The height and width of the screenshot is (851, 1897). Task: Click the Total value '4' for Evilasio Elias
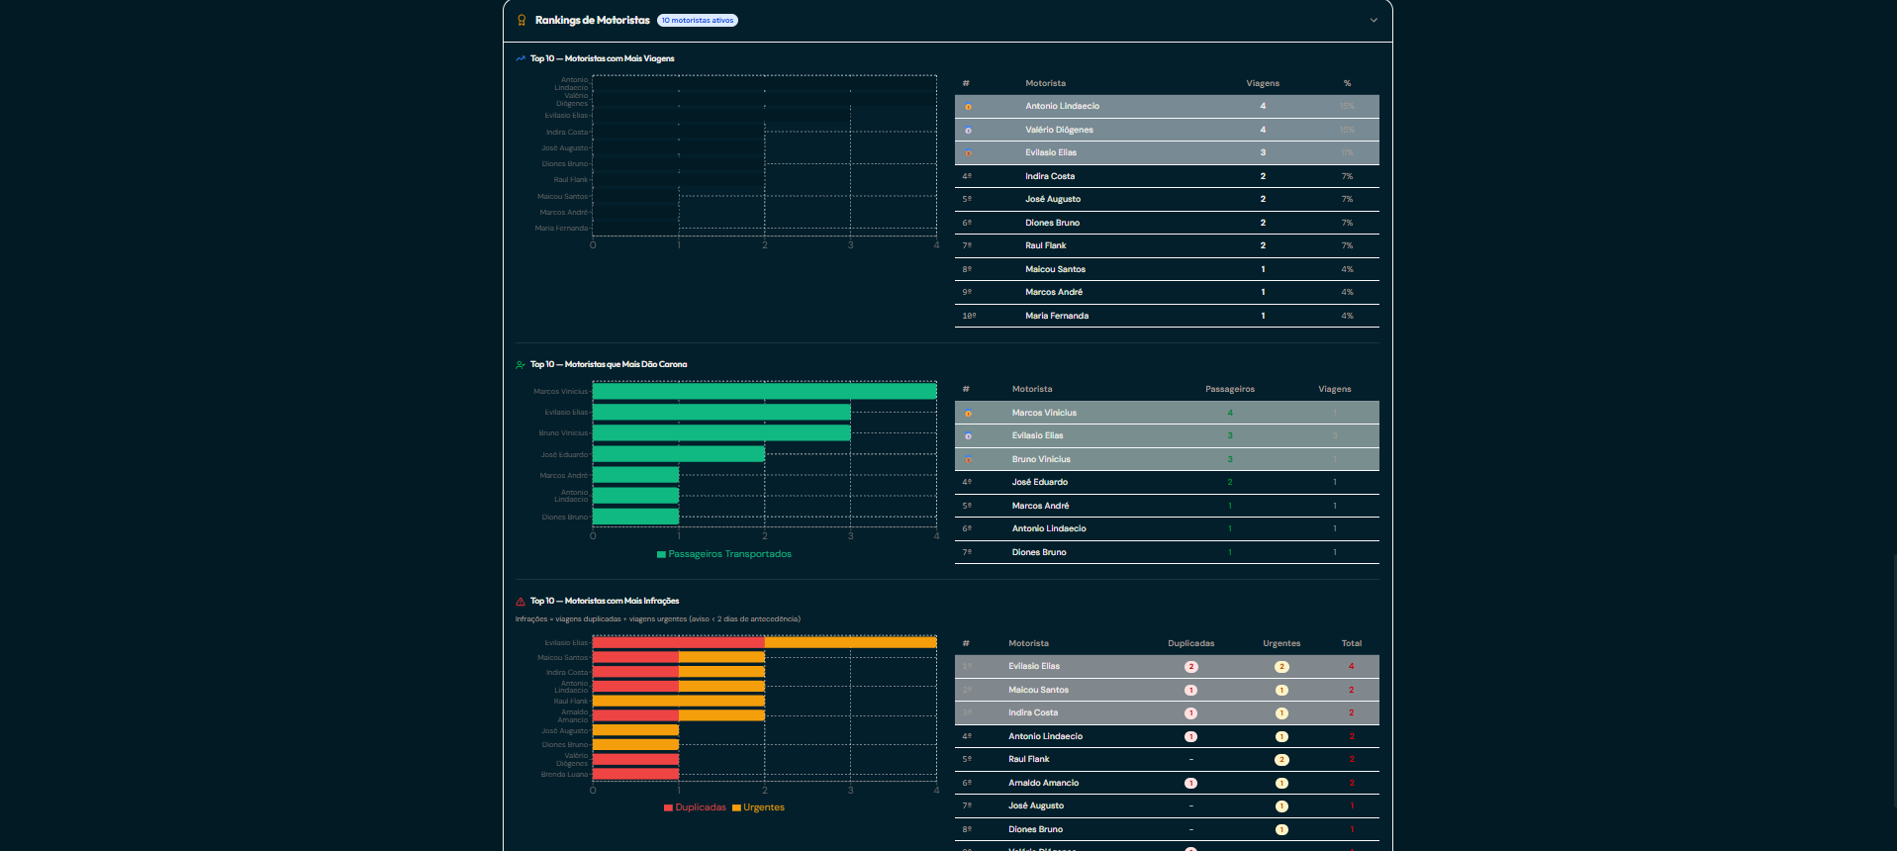coord(1351,667)
